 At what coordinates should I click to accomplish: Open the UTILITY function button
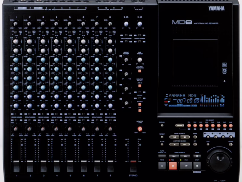pyautogui.click(x=231, y=137)
